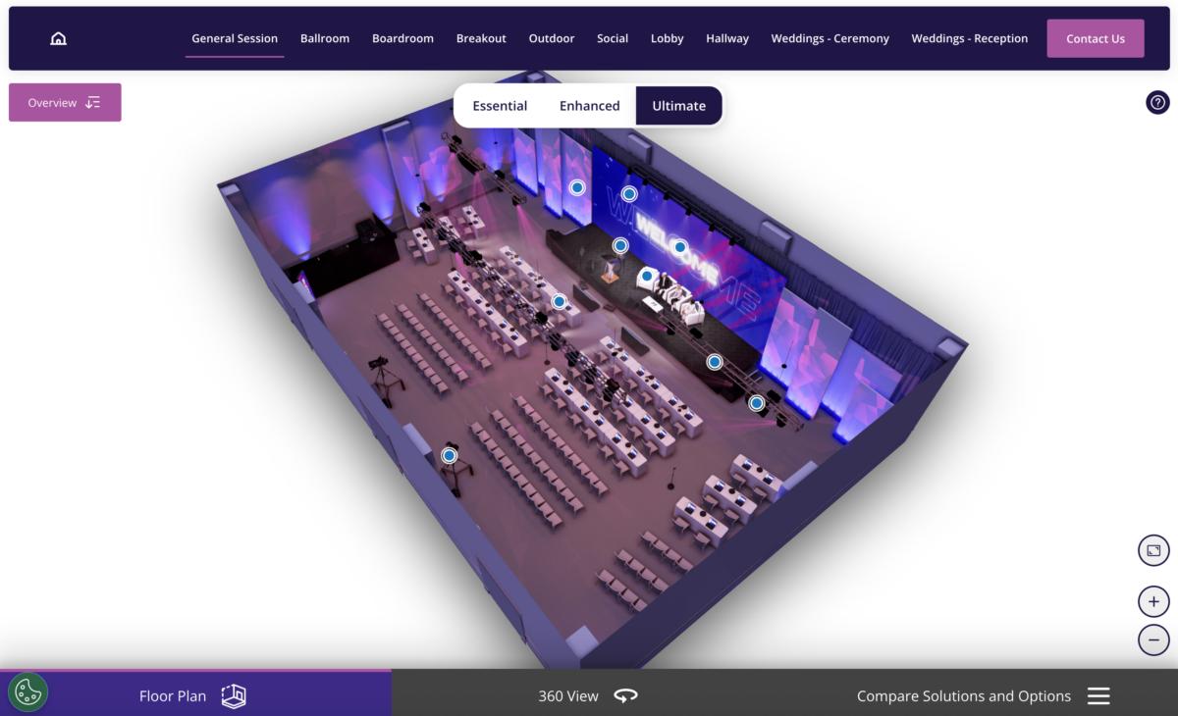
Task: Go to Weddings - Reception
Action: point(969,39)
